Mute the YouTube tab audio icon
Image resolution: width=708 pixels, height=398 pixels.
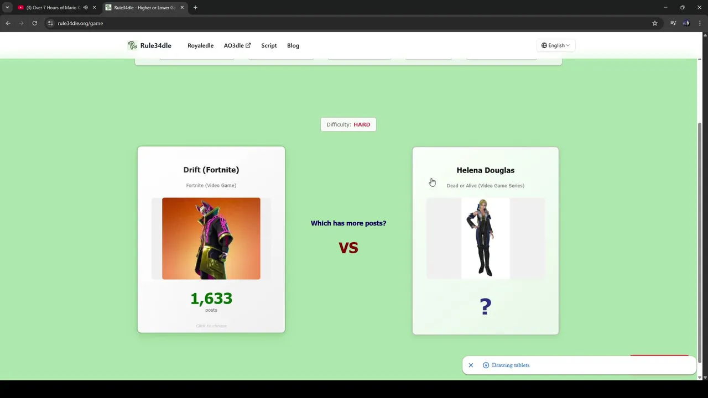85,8
